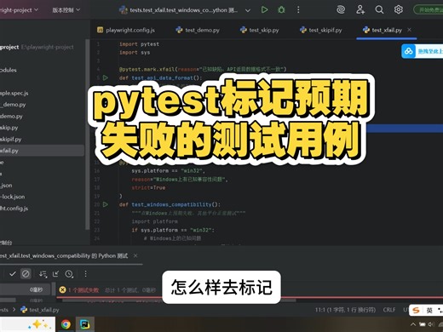Viewport: 443px width, 332px height.
Task: Click the taskbar volume icon
Action: [x=431, y=324]
